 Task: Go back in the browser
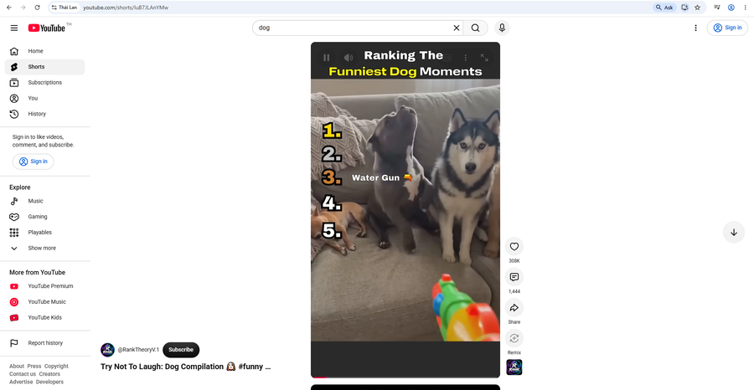point(9,8)
